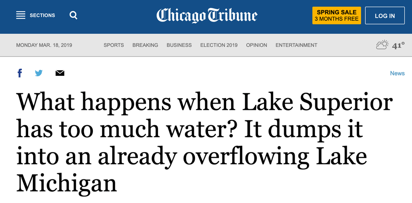Open the Breaking news section
412x203 pixels.
[145, 45]
